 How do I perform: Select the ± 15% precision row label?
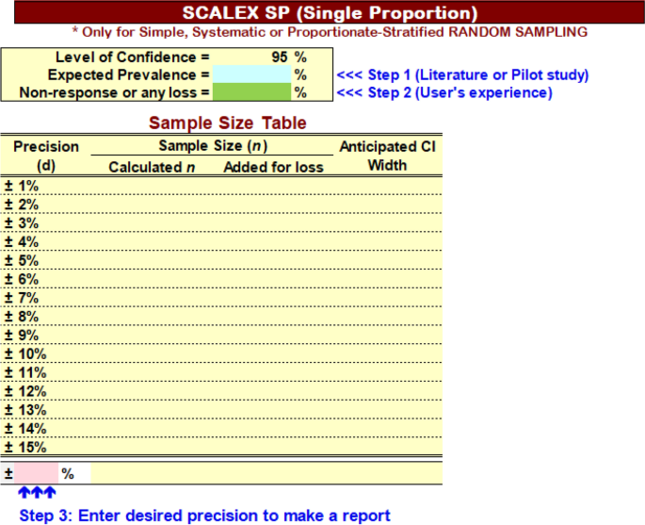point(25,447)
